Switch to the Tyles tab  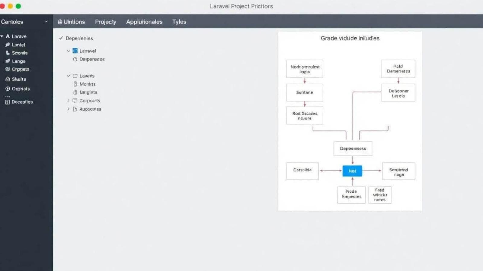coord(179,22)
